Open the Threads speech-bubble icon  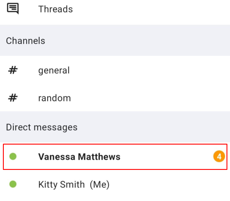[x=13, y=8]
